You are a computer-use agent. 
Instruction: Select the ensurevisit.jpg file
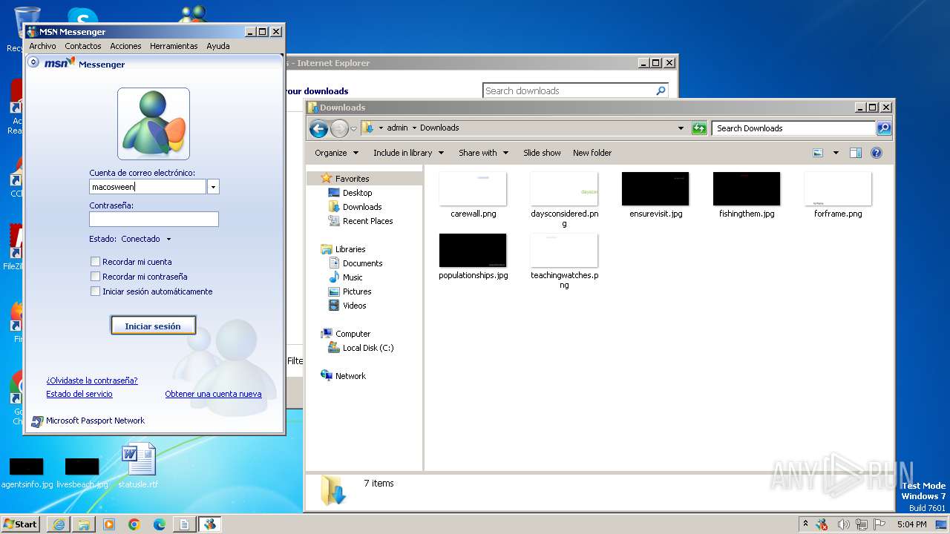655,195
